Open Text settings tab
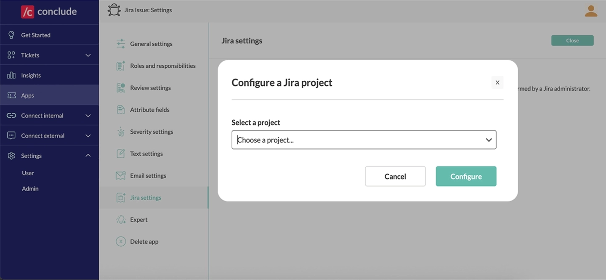 (154, 153)
